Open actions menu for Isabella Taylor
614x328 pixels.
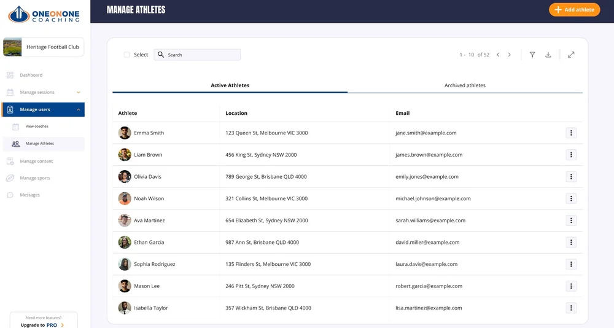(x=571, y=308)
